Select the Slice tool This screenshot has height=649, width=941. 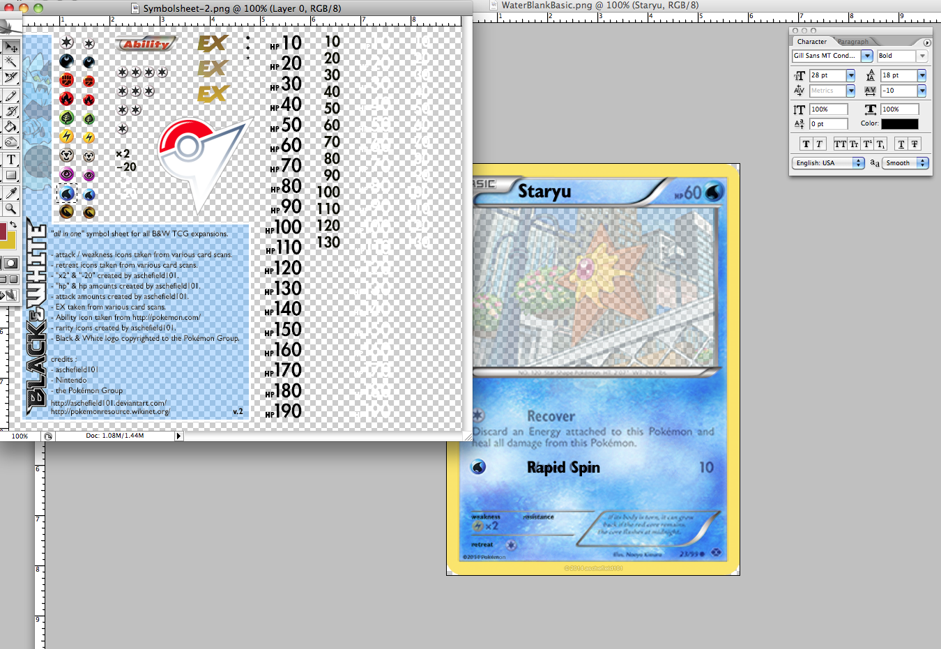coord(11,78)
